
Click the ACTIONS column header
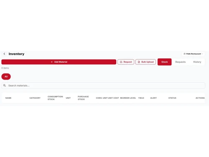[200, 98]
